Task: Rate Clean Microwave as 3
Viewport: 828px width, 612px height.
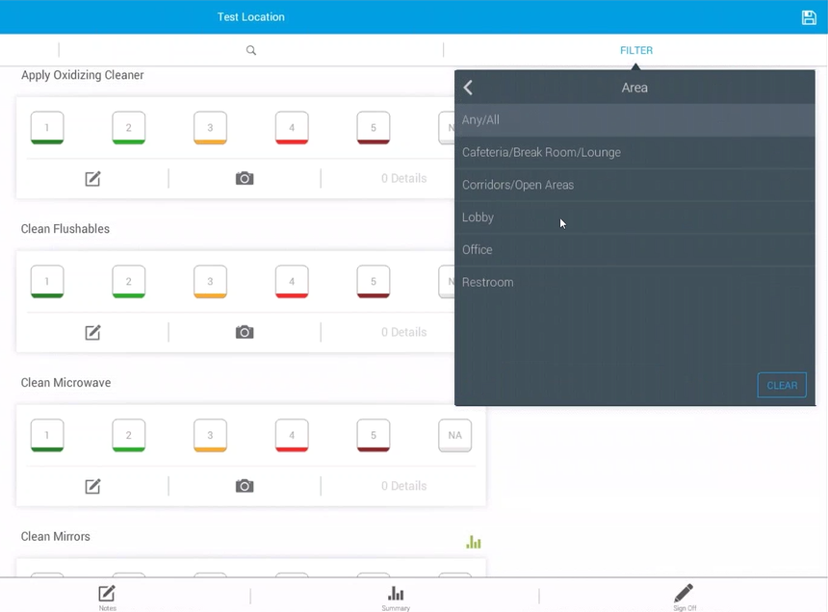Action: coord(210,435)
